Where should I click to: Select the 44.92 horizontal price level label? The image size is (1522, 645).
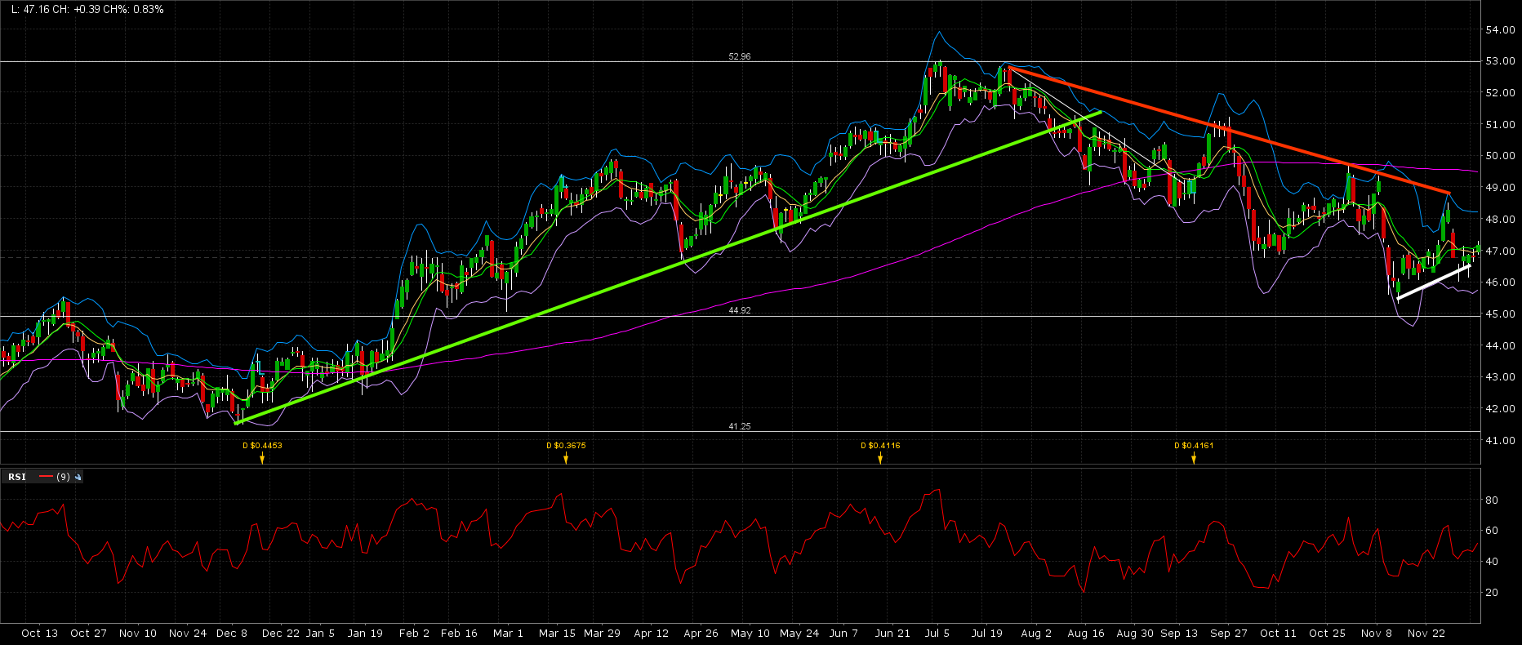(739, 311)
